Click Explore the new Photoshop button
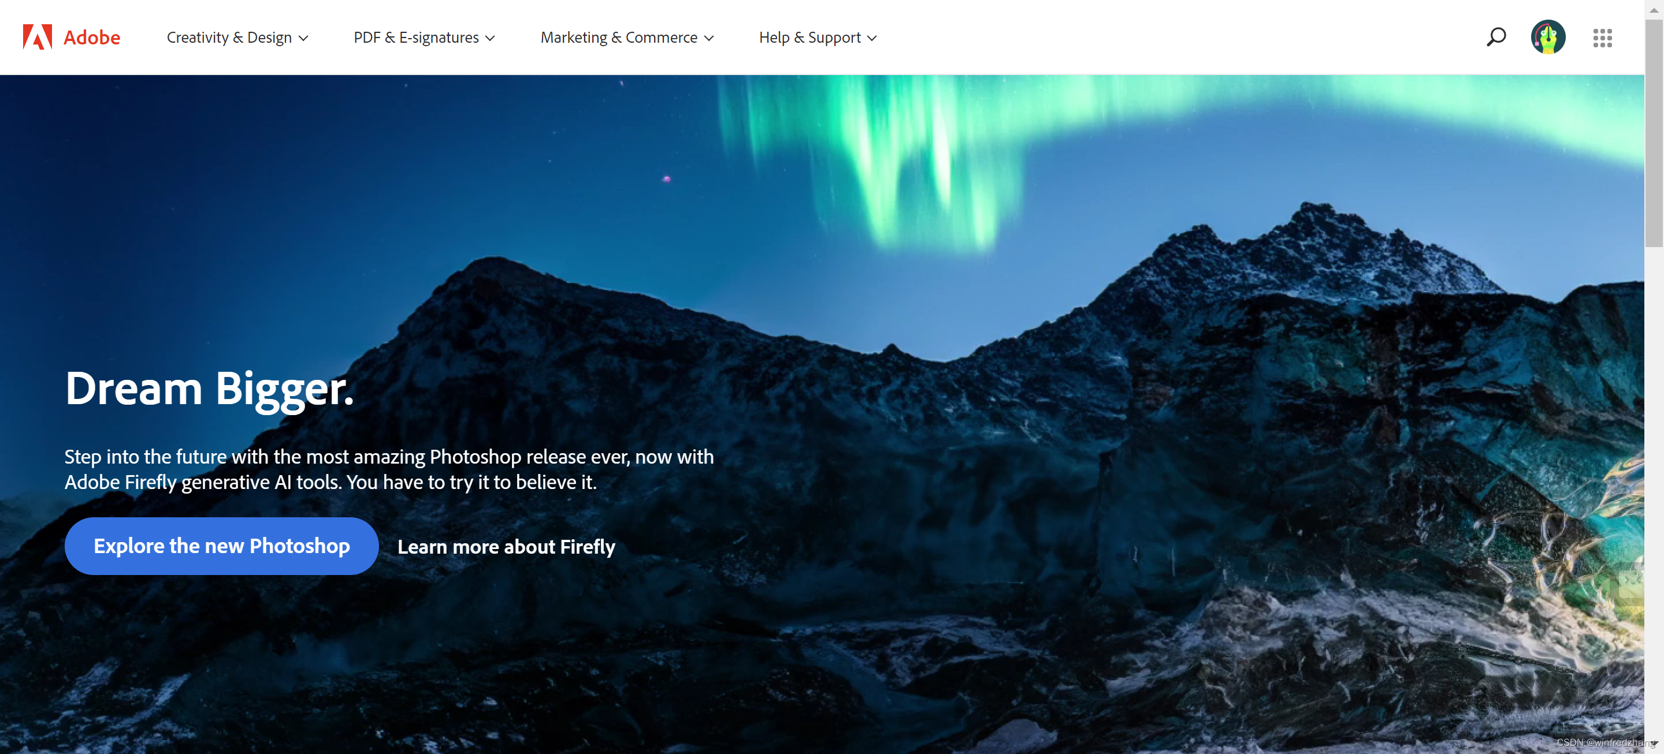The height and width of the screenshot is (754, 1664). click(x=221, y=546)
